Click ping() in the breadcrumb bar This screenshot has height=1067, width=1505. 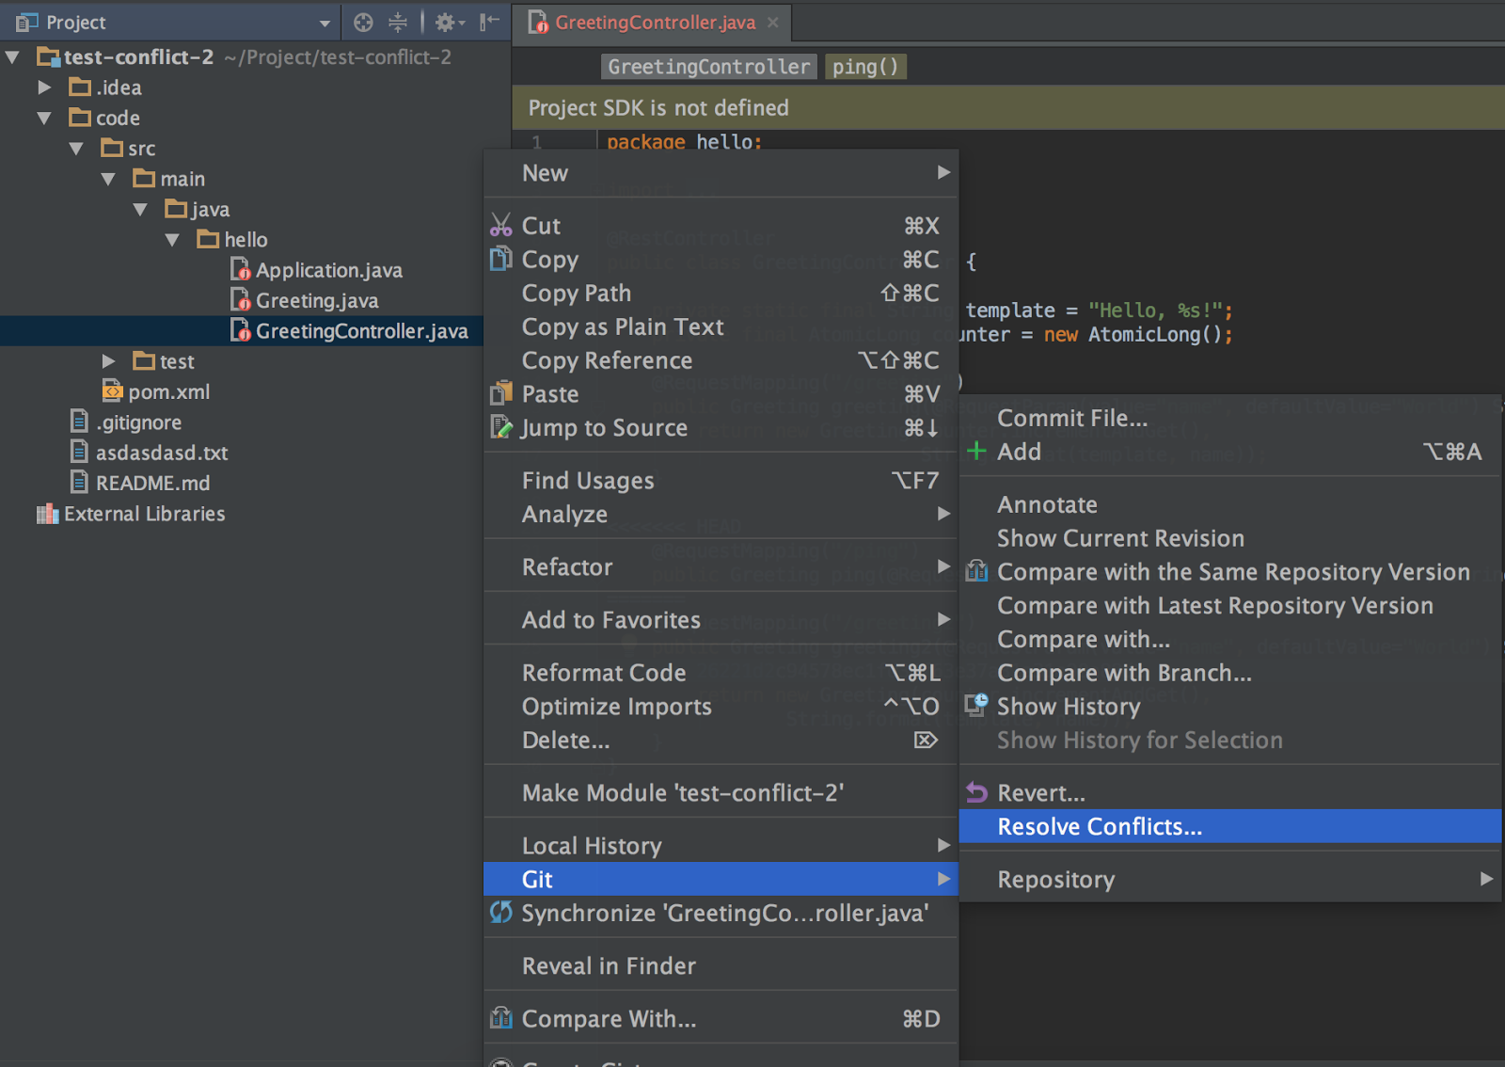point(863,66)
